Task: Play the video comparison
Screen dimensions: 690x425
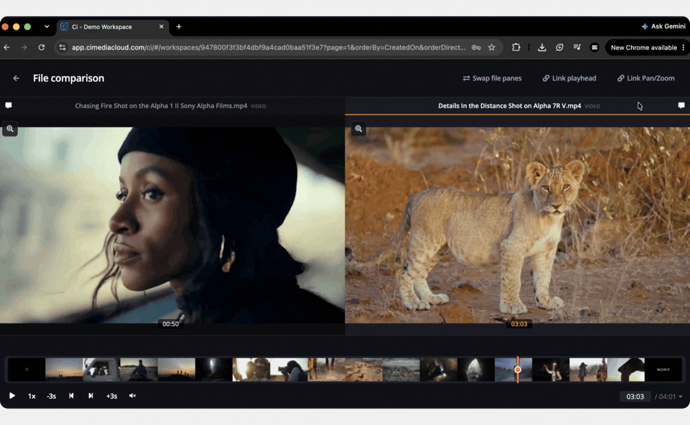Action: tap(12, 396)
